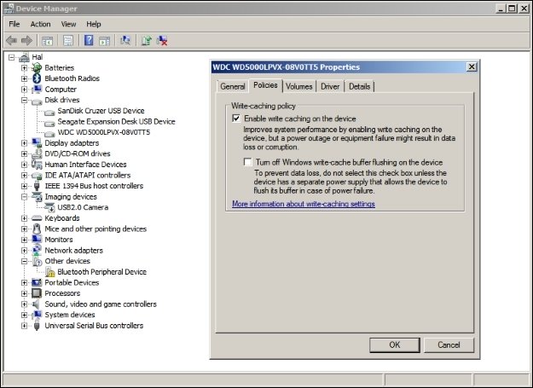Image resolution: width=533 pixels, height=388 pixels.
Task: Click the Uninstall device toolbar icon
Action: coord(162,41)
